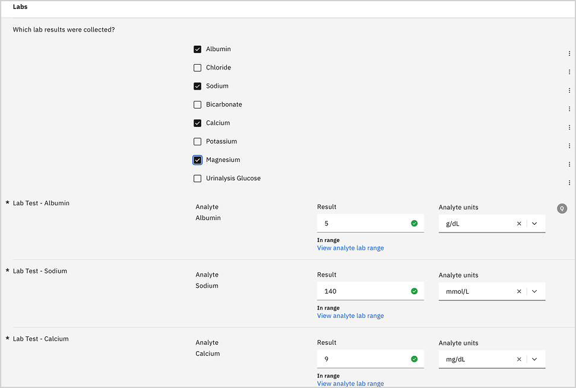Open the kebab menu beside Albumin checkbox
The height and width of the screenshot is (388, 576).
[569, 53]
